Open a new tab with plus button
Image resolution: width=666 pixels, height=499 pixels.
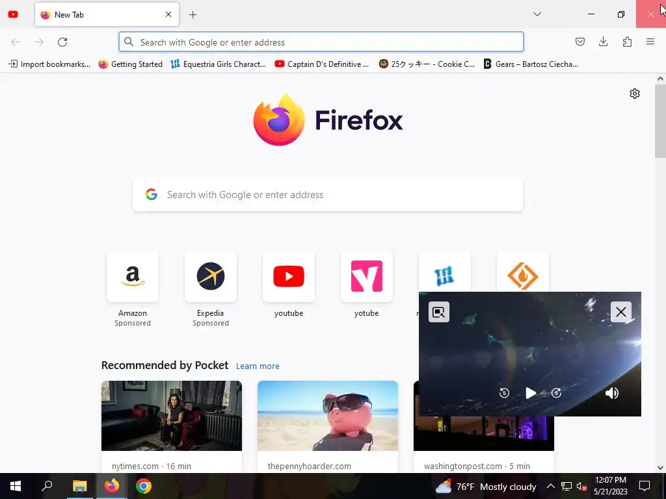193,15
